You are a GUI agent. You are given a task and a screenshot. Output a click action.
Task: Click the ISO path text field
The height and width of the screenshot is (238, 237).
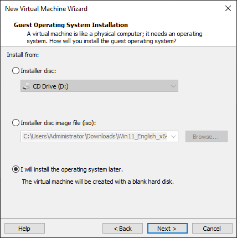pyautogui.click(x=95, y=137)
